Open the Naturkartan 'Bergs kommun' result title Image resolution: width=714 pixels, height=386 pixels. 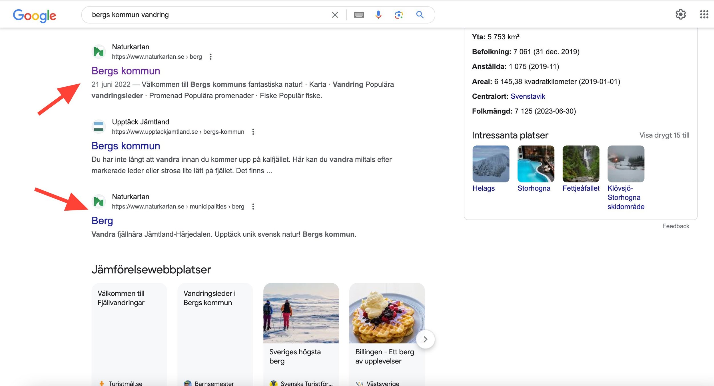coord(126,71)
